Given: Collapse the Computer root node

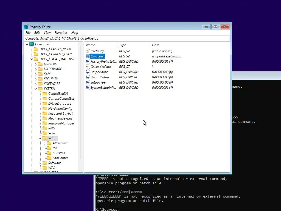Looking at the screenshot, I should [27, 44].
